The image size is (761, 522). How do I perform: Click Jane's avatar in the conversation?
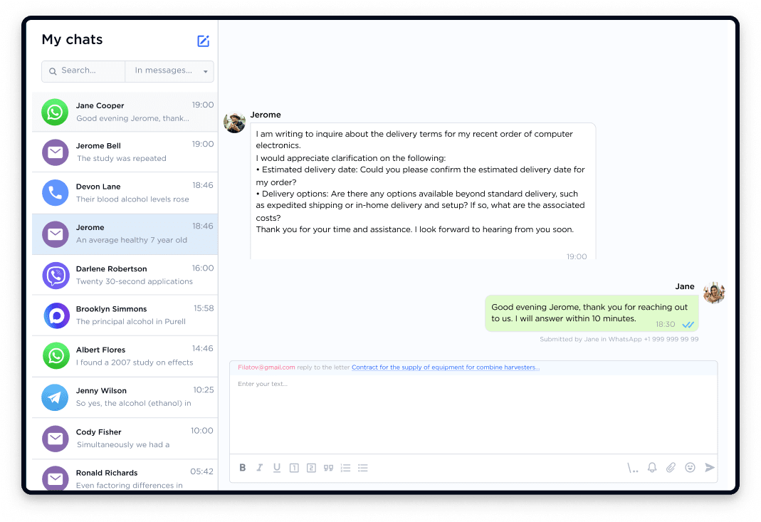click(x=714, y=292)
